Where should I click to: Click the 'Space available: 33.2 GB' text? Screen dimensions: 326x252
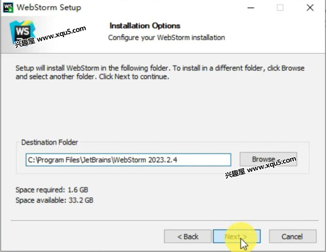(54, 200)
